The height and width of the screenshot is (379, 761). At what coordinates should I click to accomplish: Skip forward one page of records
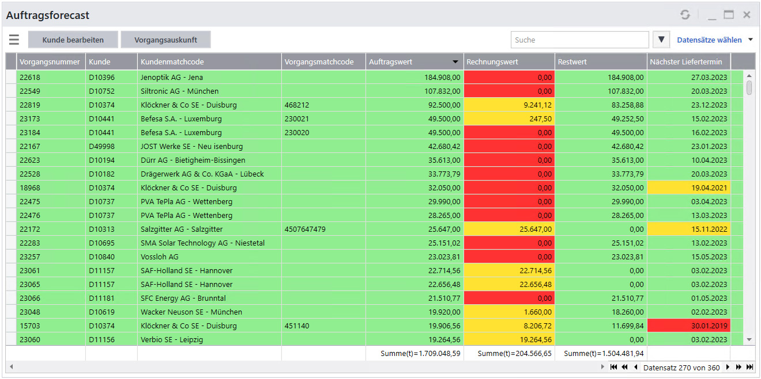point(739,367)
